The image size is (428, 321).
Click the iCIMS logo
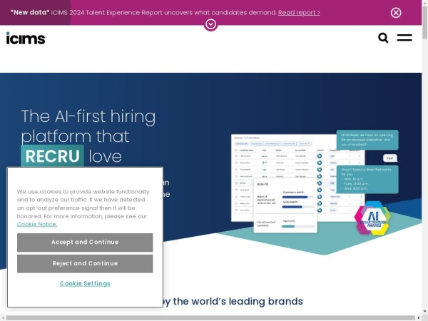click(26, 39)
